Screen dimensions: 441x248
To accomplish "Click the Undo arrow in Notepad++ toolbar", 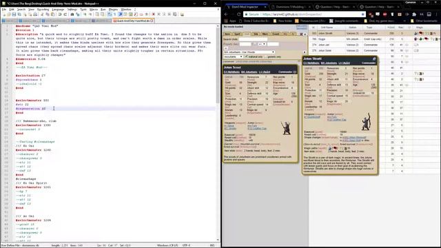I will 60,14.
